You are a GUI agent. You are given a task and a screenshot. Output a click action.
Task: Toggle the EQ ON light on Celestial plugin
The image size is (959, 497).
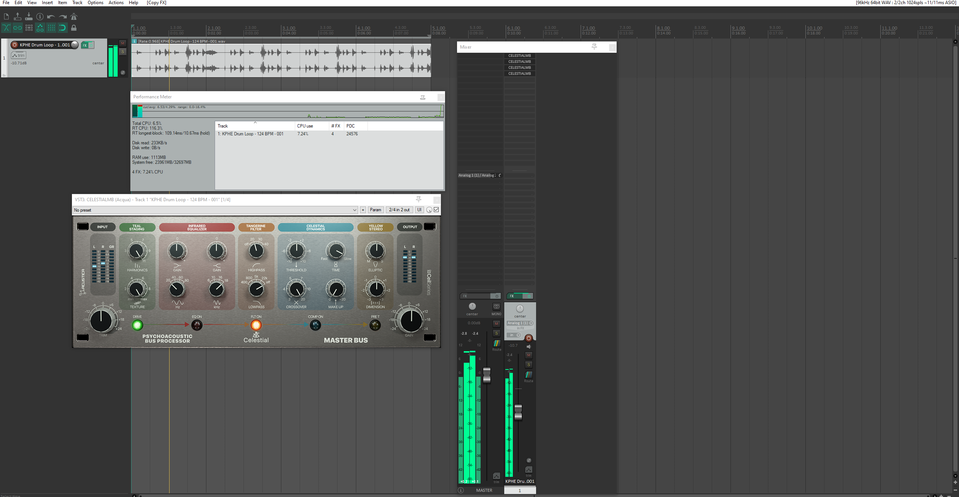[197, 325]
